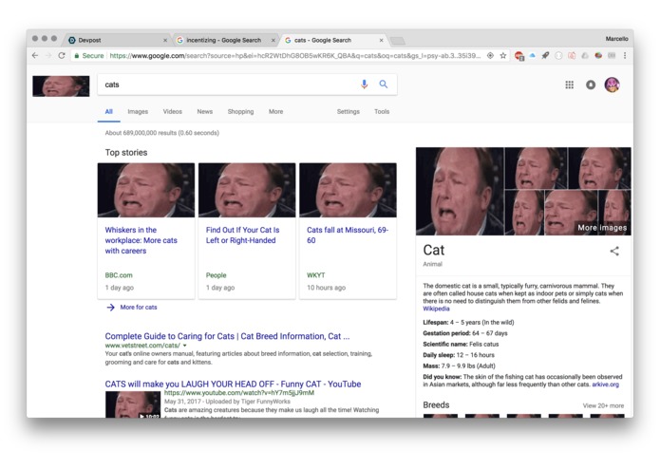Click the arrow beside More for cats
Screen dimensions: 660x469
point(111,308)
